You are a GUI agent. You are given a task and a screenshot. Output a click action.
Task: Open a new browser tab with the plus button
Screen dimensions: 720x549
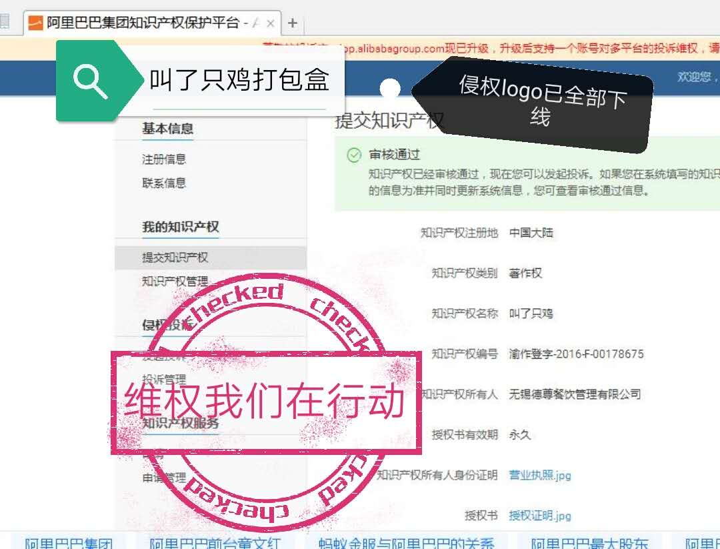coord(293,23)
